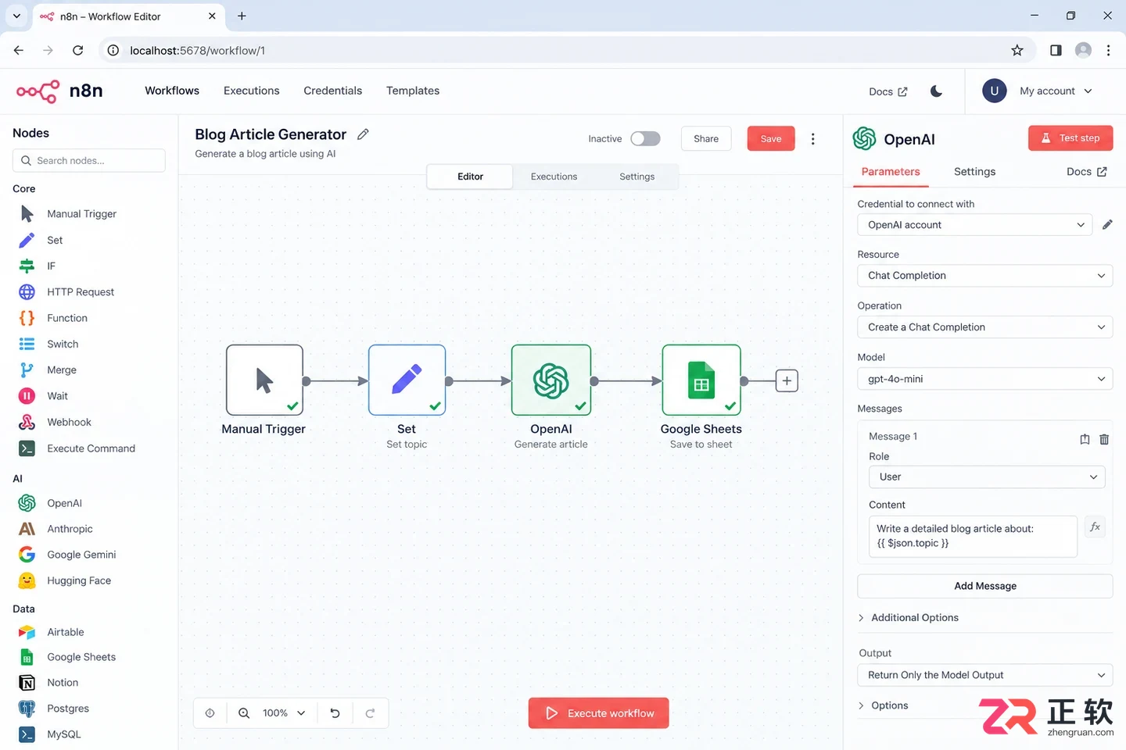Open workflow three-dot options menu
The width and height of the screenshot is (1126, 750).
point(813,139)
